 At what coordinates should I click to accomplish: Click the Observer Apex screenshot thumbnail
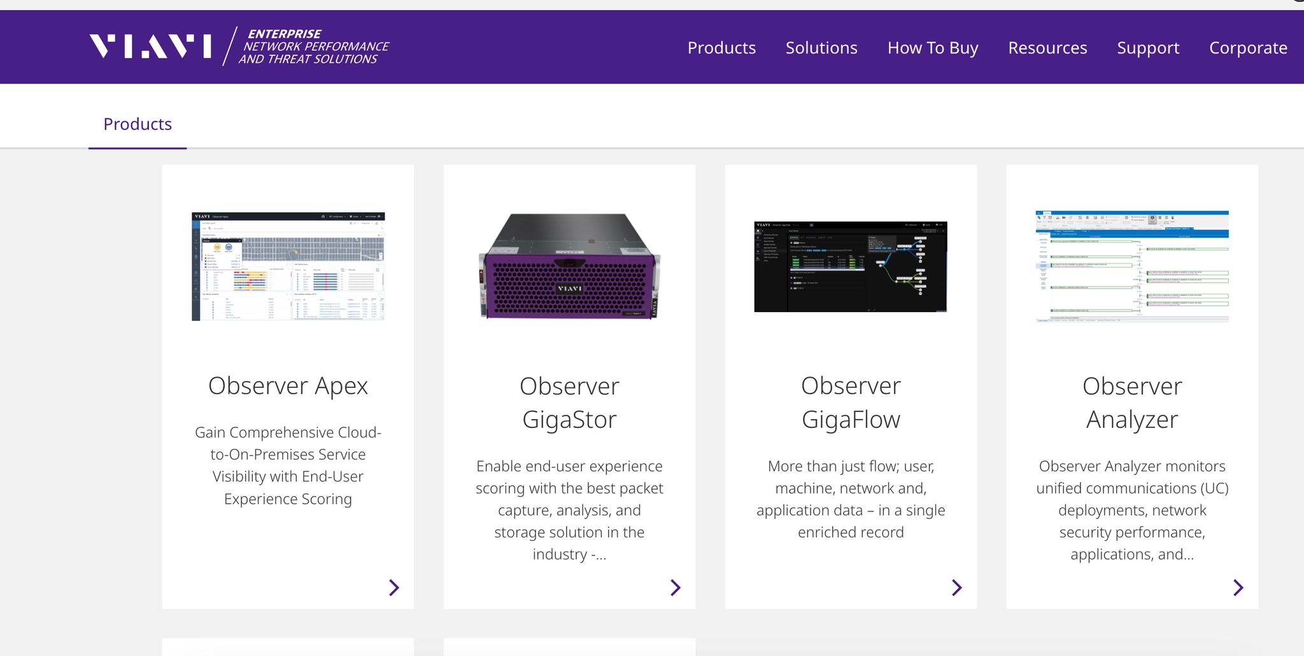click(288, 266)
